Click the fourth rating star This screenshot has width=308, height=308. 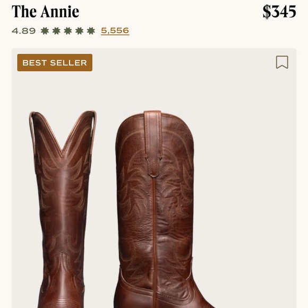[79, 31]
